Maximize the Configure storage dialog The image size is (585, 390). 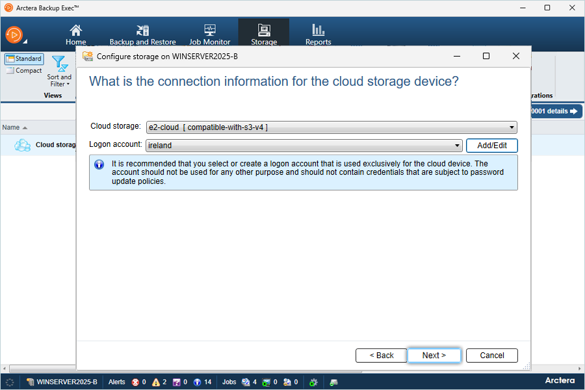[x=486, y=56]
